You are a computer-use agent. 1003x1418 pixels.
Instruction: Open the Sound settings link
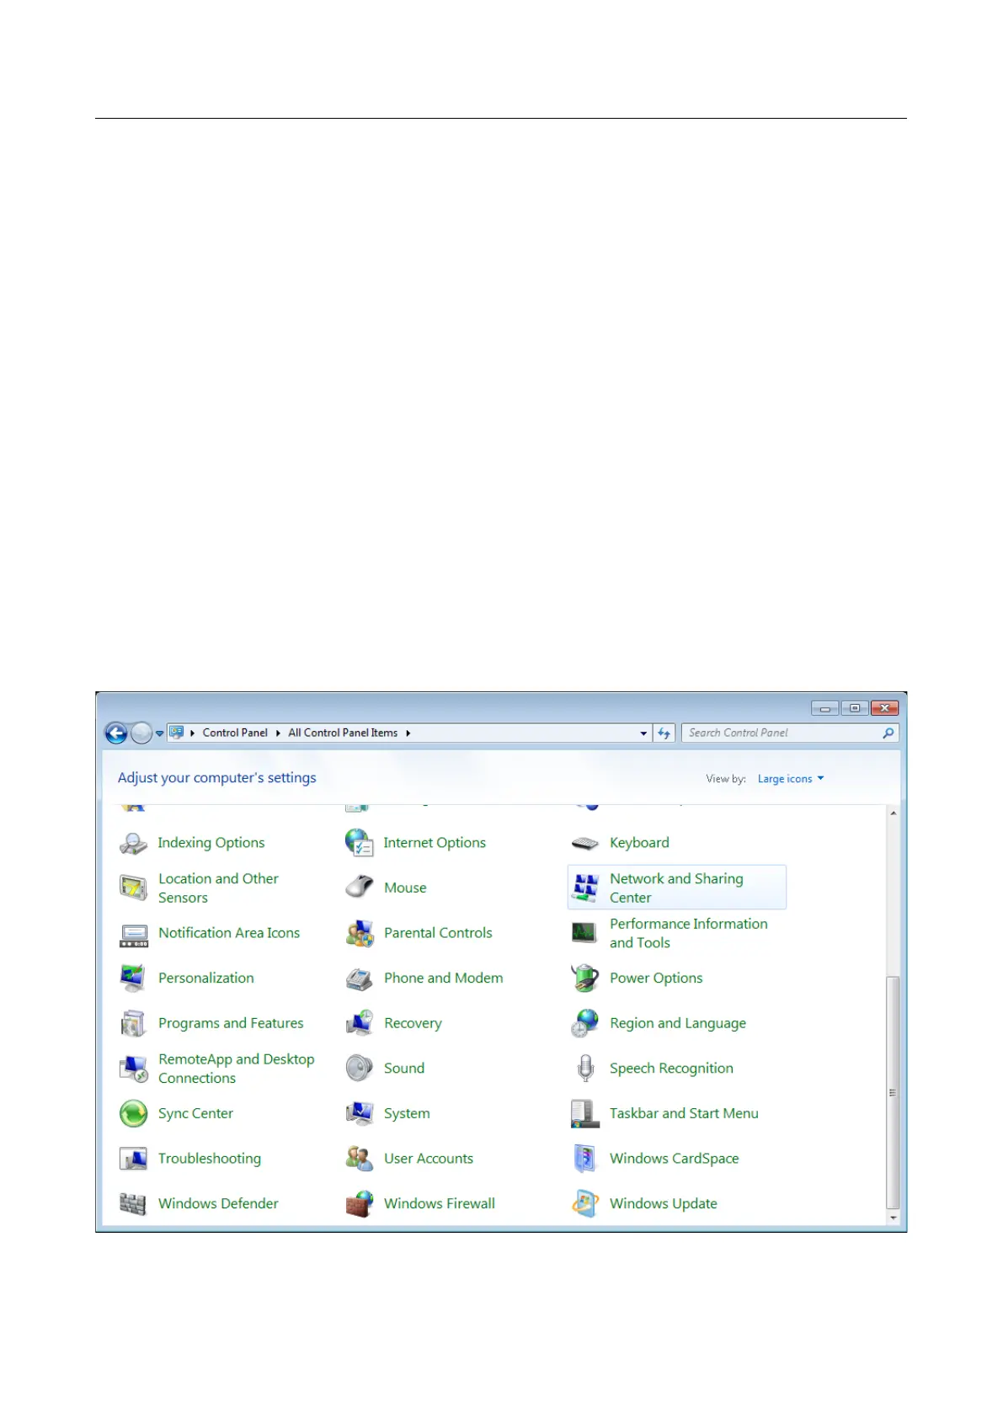404,1069
